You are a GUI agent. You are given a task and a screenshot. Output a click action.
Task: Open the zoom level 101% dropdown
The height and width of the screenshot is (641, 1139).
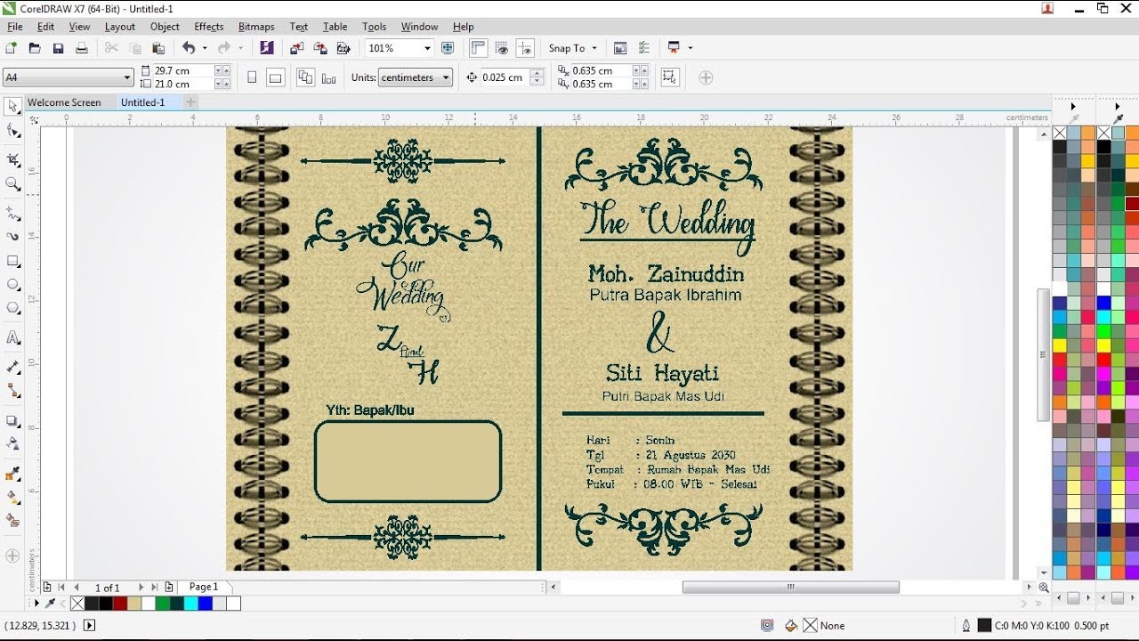(427, 48)
